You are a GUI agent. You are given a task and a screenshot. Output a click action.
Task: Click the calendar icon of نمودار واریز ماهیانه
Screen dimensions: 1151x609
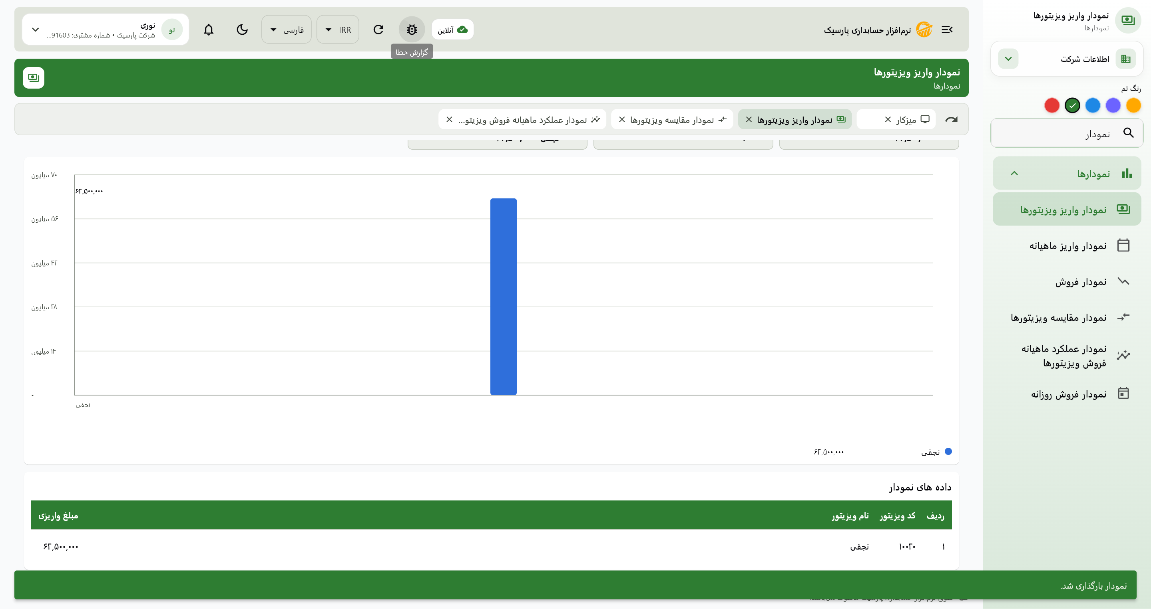[x=1123, y=245]
